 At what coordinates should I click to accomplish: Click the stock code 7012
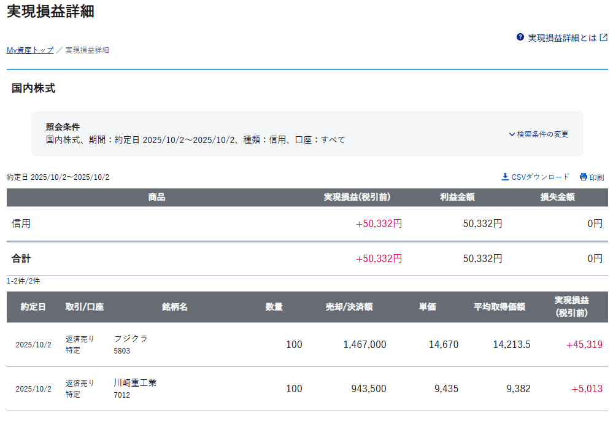tap(121, 395)
